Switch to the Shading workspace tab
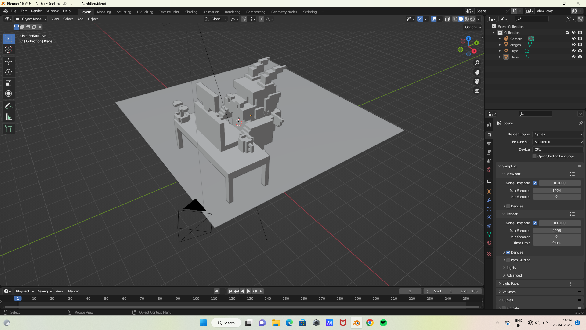This screenshot has width=586, height=330. coord(191,12)
